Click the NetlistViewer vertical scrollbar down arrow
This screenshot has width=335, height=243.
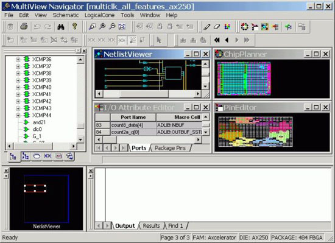(205, 86)
